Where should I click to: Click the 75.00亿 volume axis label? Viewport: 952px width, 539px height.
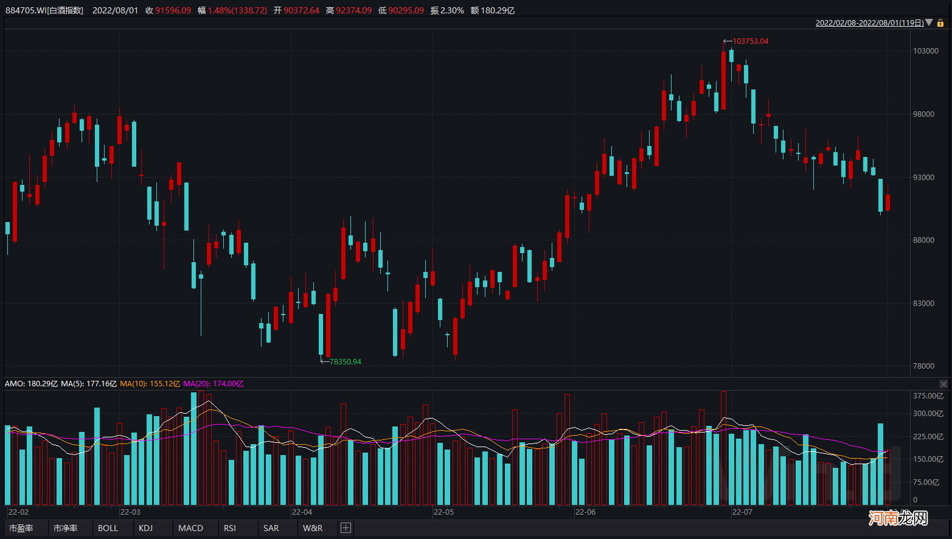coord(926,482)
